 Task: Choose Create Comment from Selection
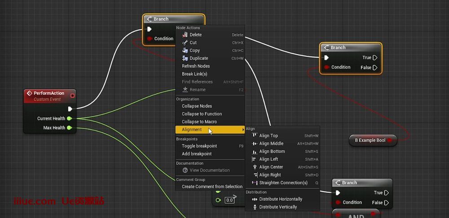tap(210, 187)
